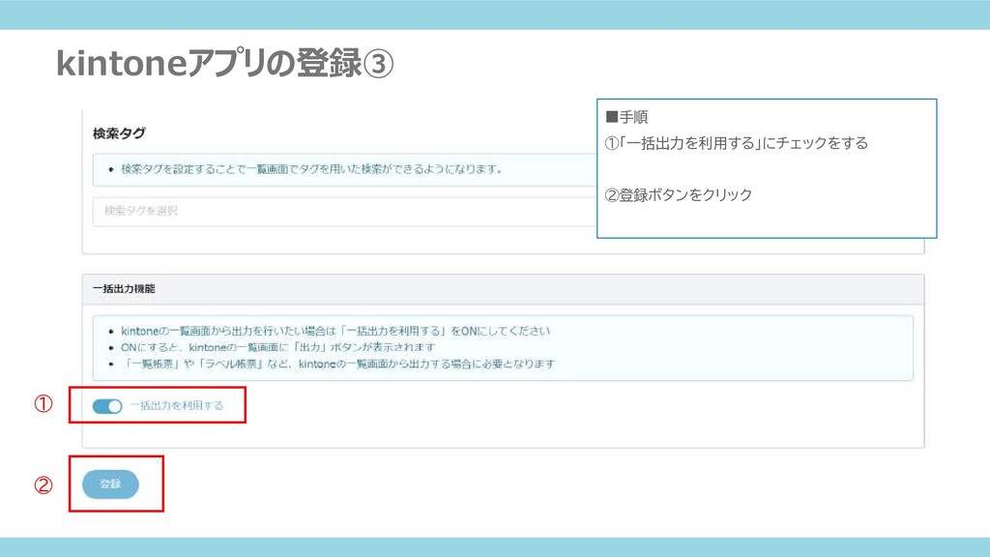The image size is (990, 557).
Task: Click the 登録 button
Action: (x=110, y=484)
